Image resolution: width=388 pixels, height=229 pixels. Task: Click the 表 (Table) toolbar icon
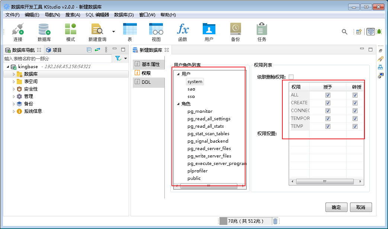click(129, 32)
